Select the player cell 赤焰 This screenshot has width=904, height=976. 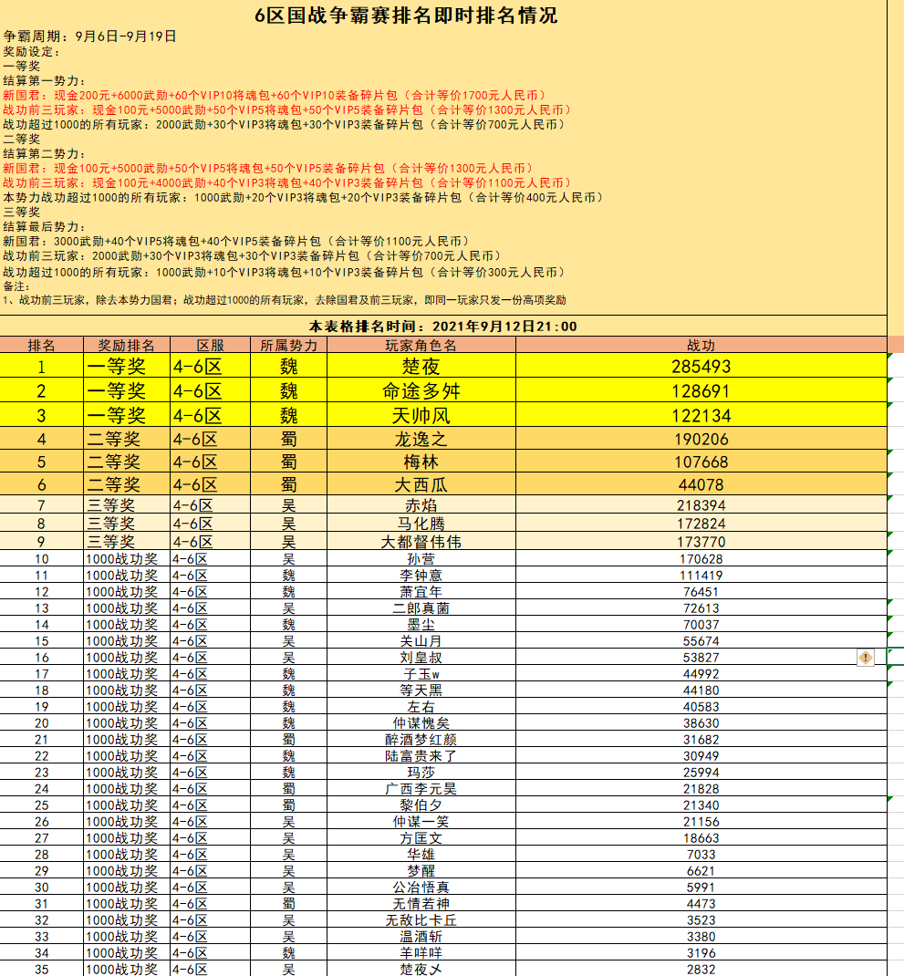point(421,504)
